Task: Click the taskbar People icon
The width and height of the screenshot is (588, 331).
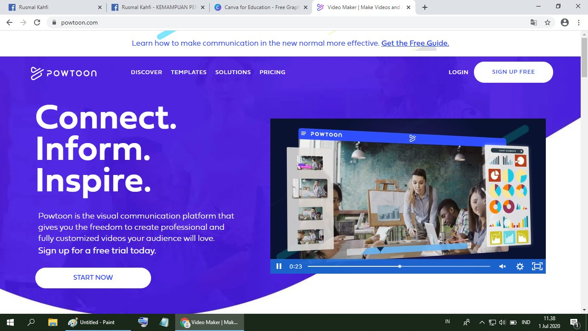Action: click(467, 322)
